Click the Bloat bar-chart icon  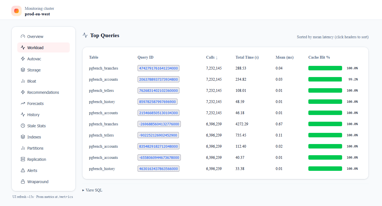23,81
